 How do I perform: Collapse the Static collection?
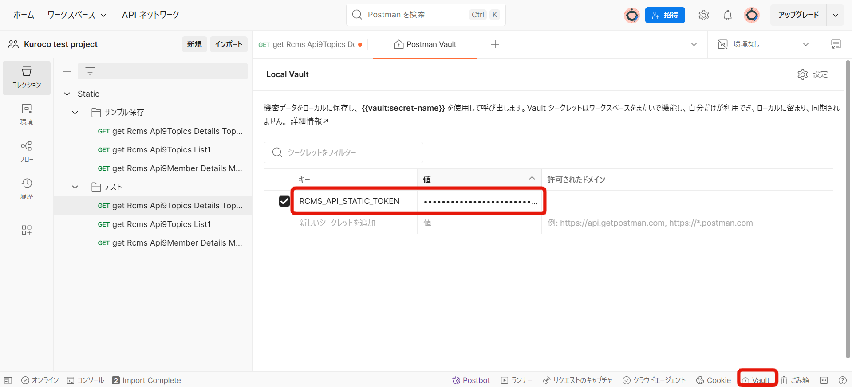coord(67,94)
